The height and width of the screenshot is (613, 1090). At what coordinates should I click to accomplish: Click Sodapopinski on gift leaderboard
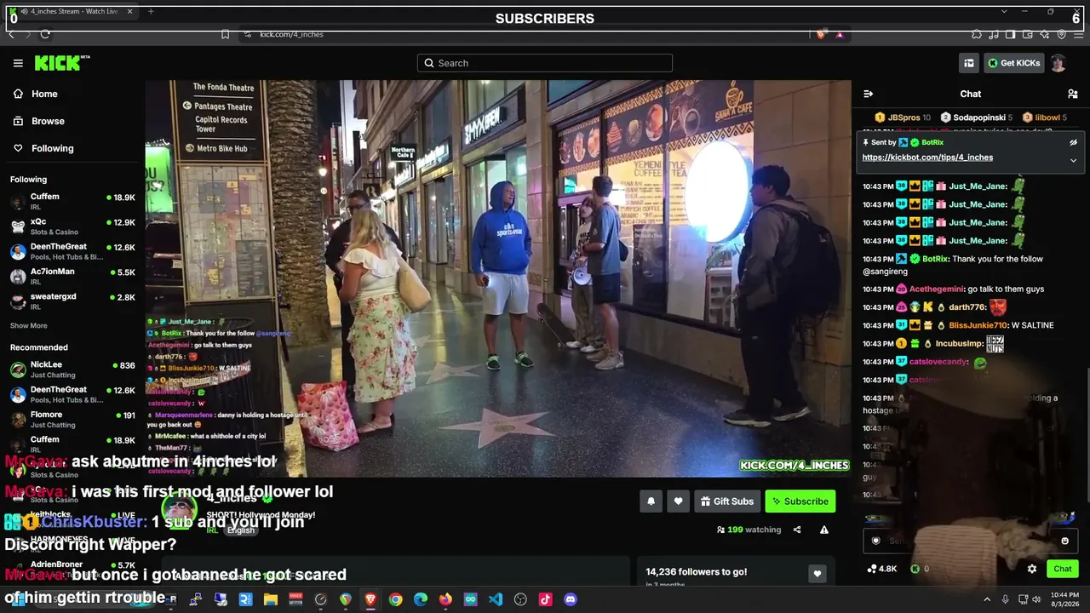pyautogui.click(x=976, y=117)
